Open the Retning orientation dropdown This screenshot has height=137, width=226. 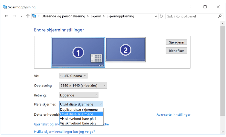pos(79,95)
